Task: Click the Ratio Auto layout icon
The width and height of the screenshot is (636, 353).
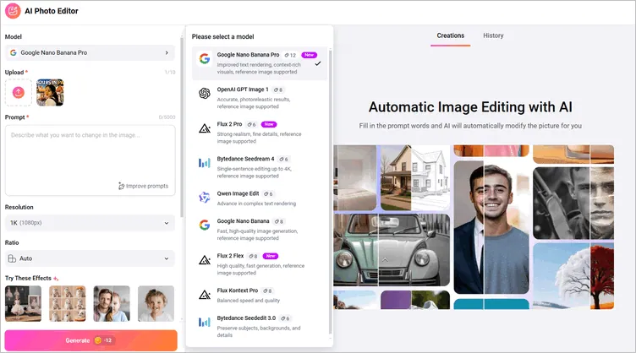Action: click(x=12, y=258)
